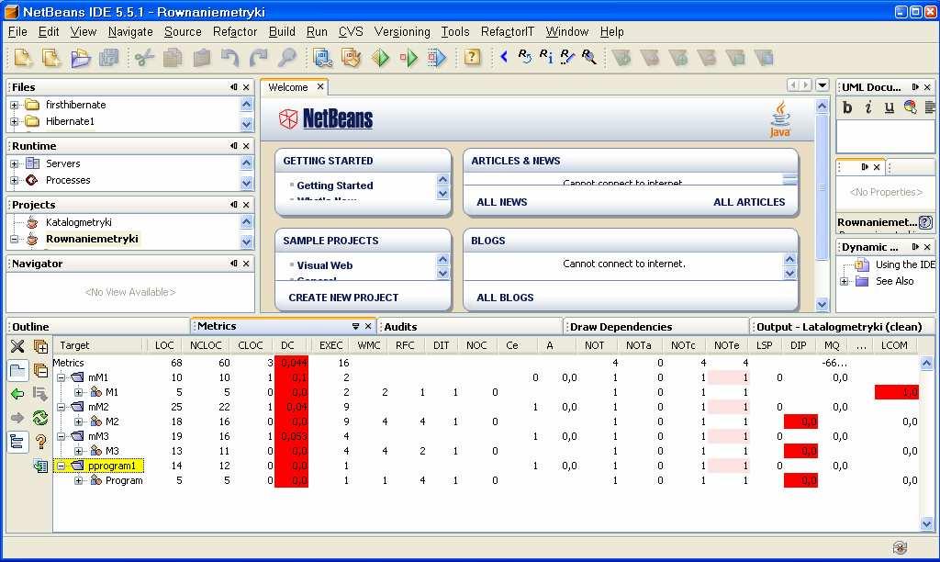Click the Visual Web sample link

[x=325, y=265]
